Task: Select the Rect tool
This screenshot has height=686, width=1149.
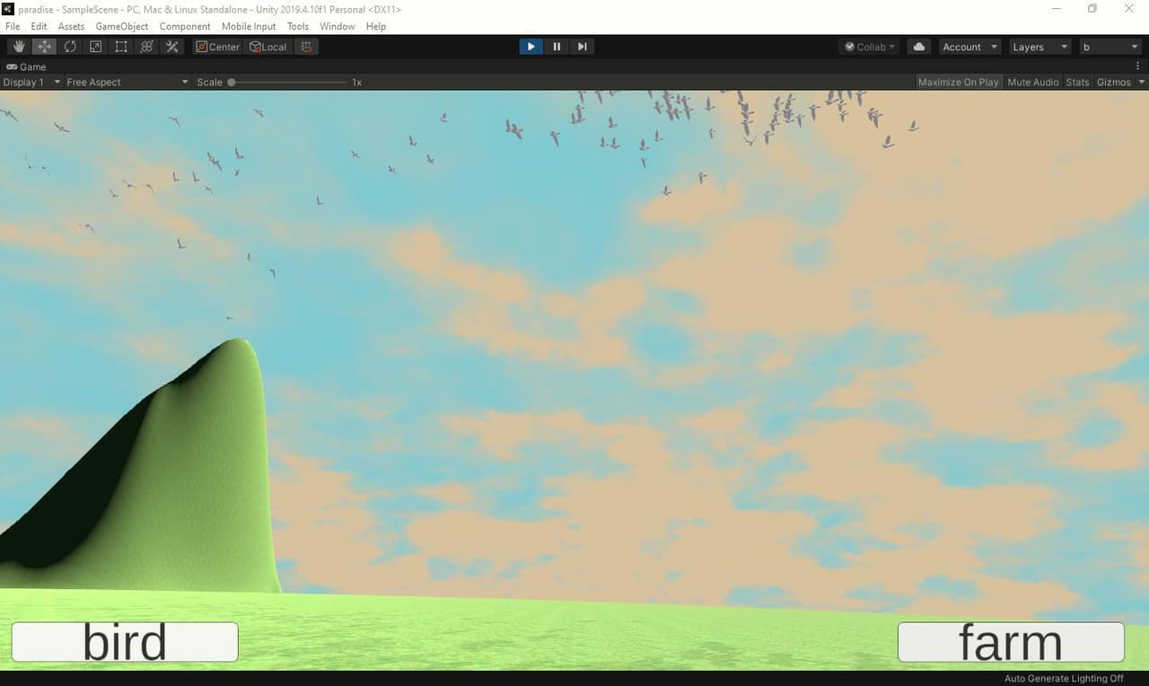Action: [121, 47]
